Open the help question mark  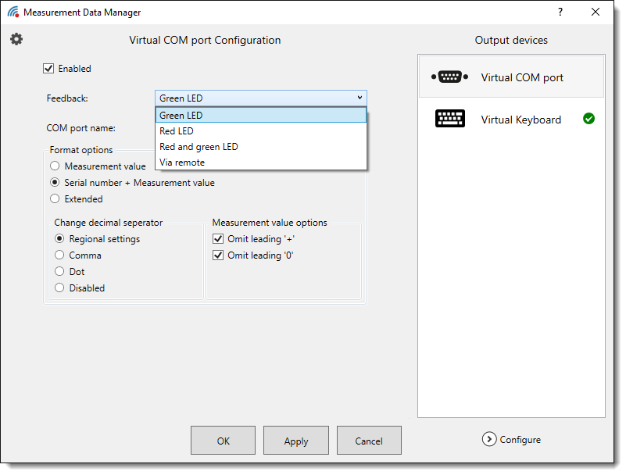[x=560, y=12]
